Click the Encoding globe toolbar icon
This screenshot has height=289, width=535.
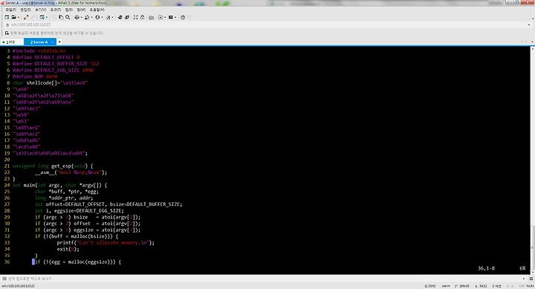[97, 17]
